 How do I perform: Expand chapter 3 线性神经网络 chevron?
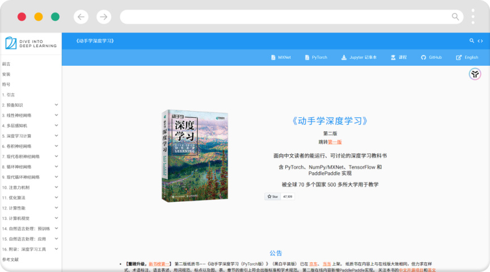click(x=56, y=115)
